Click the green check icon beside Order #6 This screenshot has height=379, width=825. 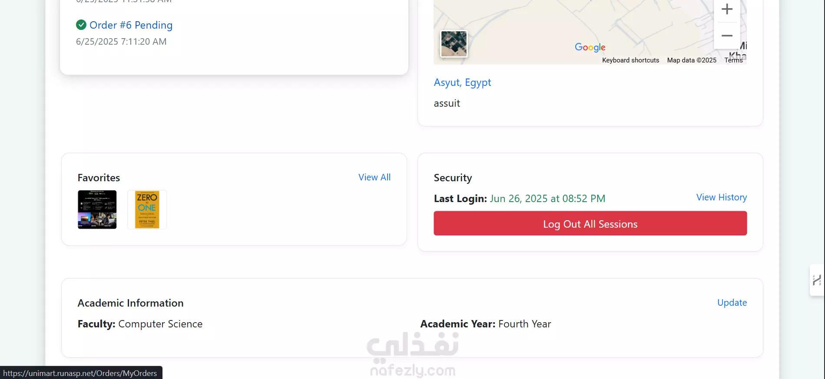(81, 25)
